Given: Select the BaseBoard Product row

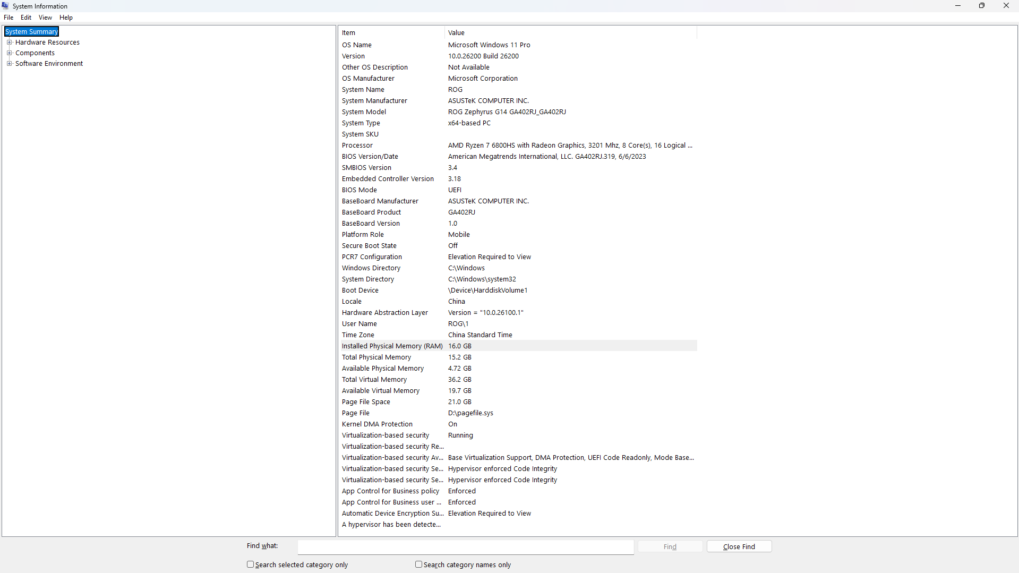Looking at the screenshot, I should click(x=518, y=212).
